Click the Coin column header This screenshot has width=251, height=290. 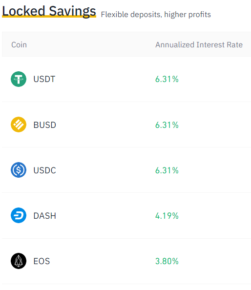pos(19,45)
